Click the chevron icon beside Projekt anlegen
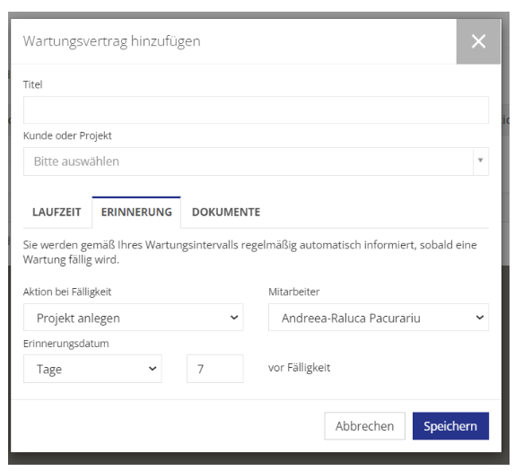 click(x=234, y=318)
